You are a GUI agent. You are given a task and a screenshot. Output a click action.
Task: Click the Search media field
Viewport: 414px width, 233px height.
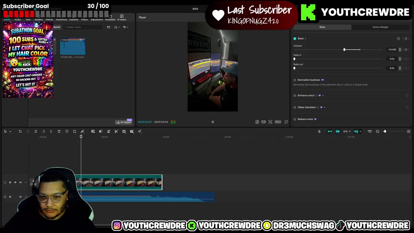(x=82, y=27)
